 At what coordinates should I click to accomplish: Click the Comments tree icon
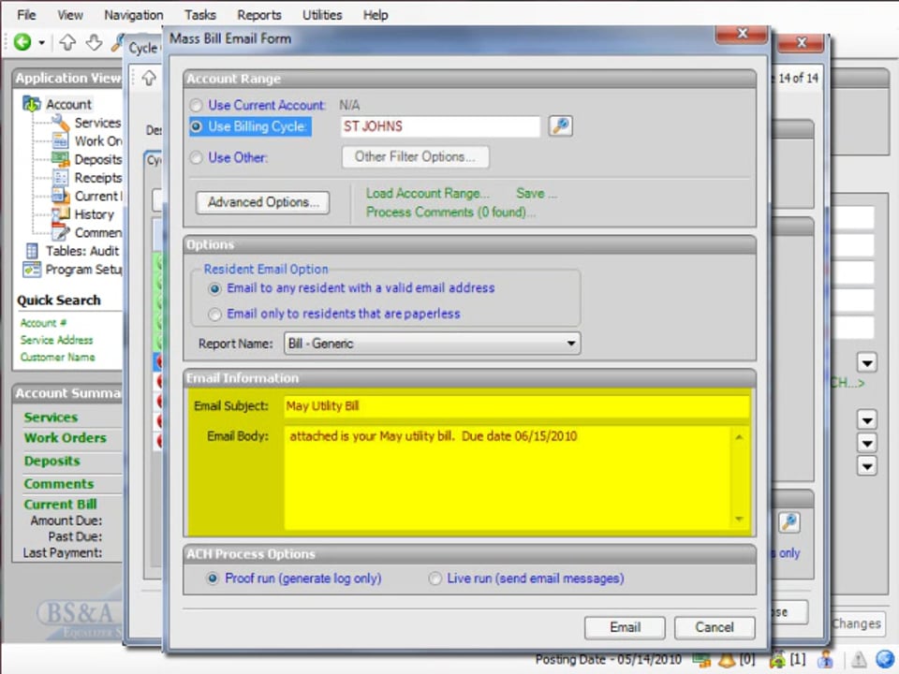[60, 232]
